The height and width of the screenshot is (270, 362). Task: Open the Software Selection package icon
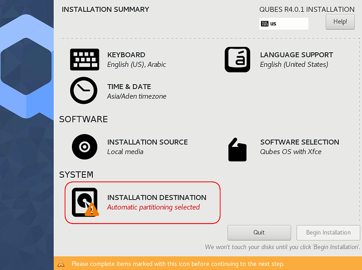click(x=237, y=150)
